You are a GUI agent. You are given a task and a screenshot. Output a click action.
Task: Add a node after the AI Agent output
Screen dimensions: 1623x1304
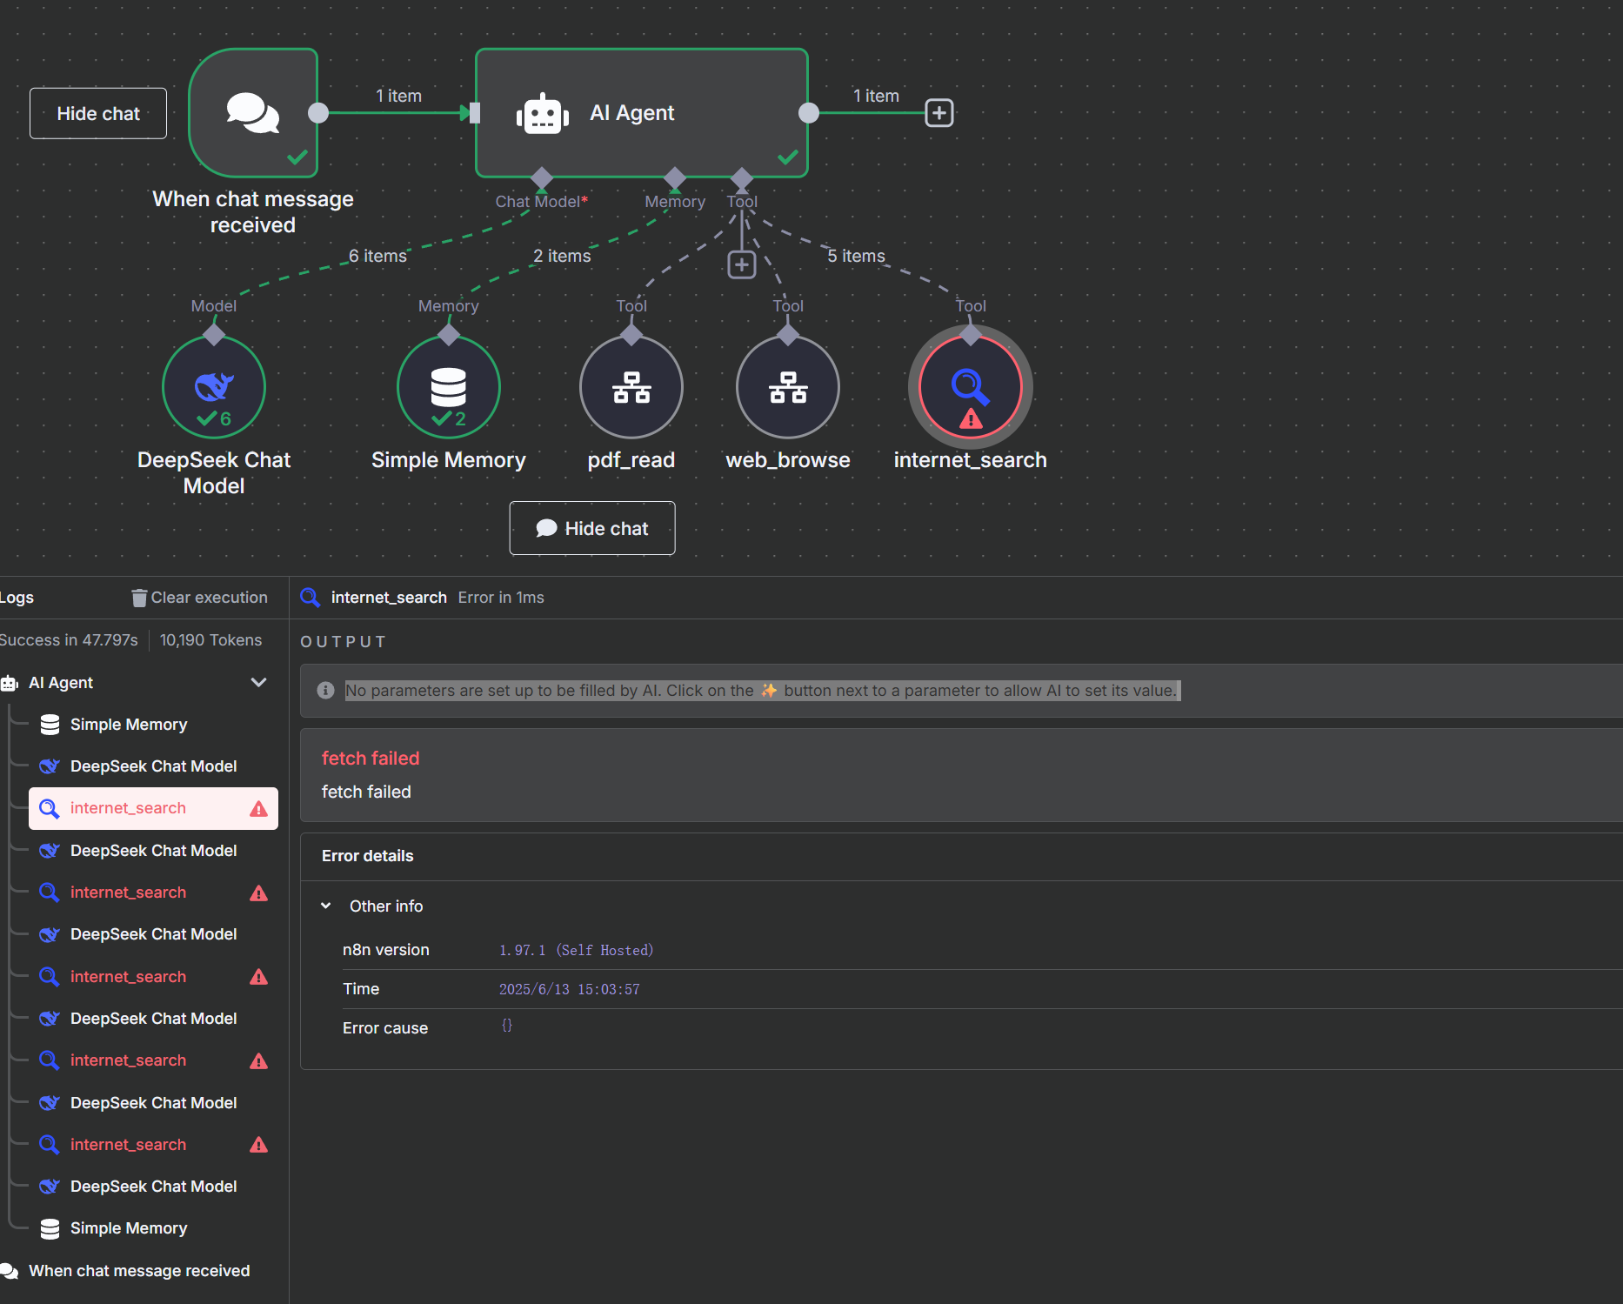coord(939,113)
